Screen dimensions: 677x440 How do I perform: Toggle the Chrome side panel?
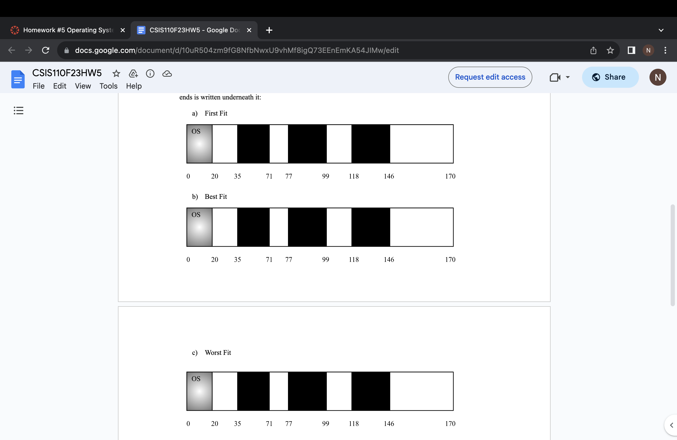631,50
